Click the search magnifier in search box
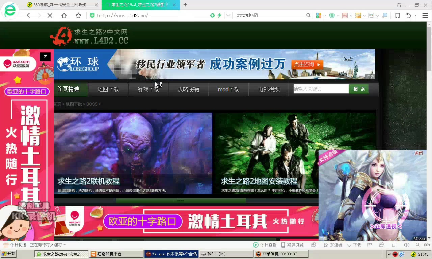This screenshot has height=259, width=432. click(308, 16)
